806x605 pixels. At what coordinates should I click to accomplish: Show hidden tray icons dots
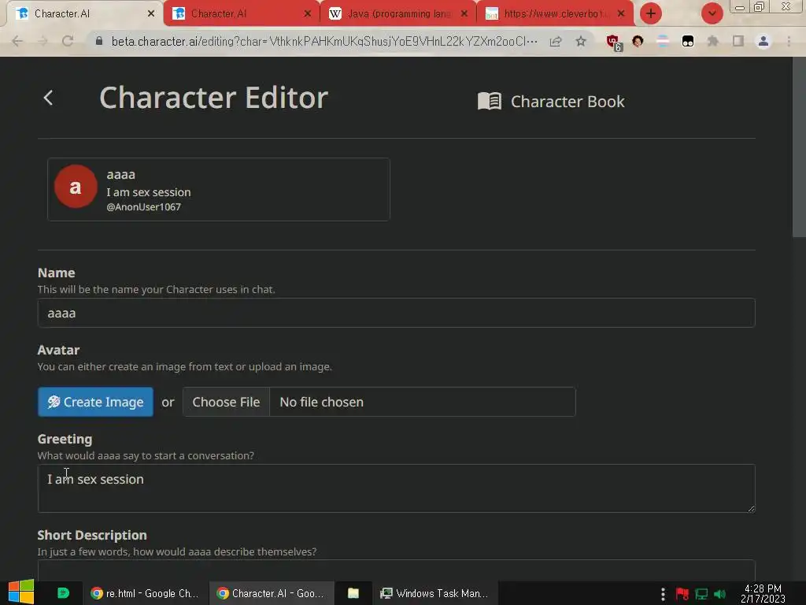663,594
